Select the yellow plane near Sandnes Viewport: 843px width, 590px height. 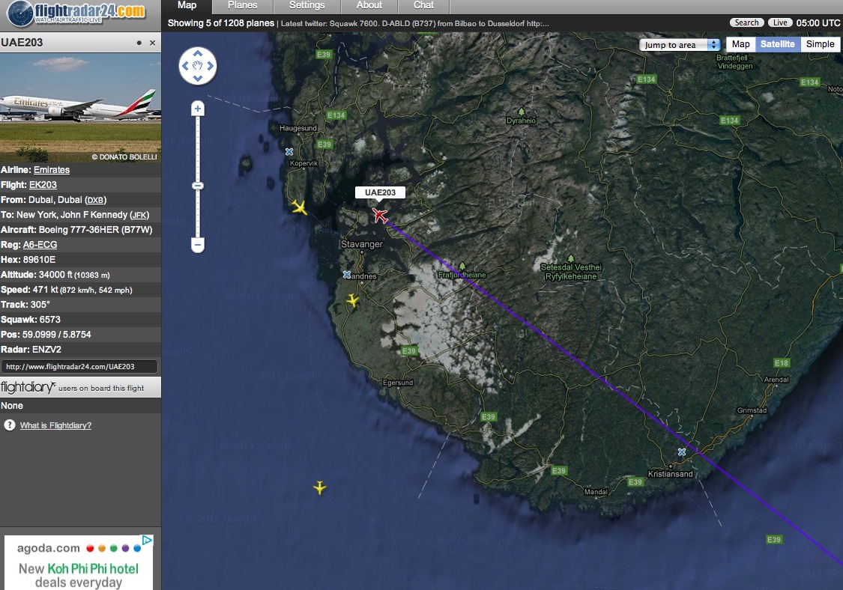353,299
